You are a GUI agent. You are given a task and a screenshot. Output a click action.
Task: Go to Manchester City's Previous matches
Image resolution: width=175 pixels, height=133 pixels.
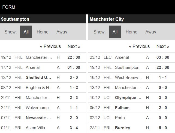(139, 46)
